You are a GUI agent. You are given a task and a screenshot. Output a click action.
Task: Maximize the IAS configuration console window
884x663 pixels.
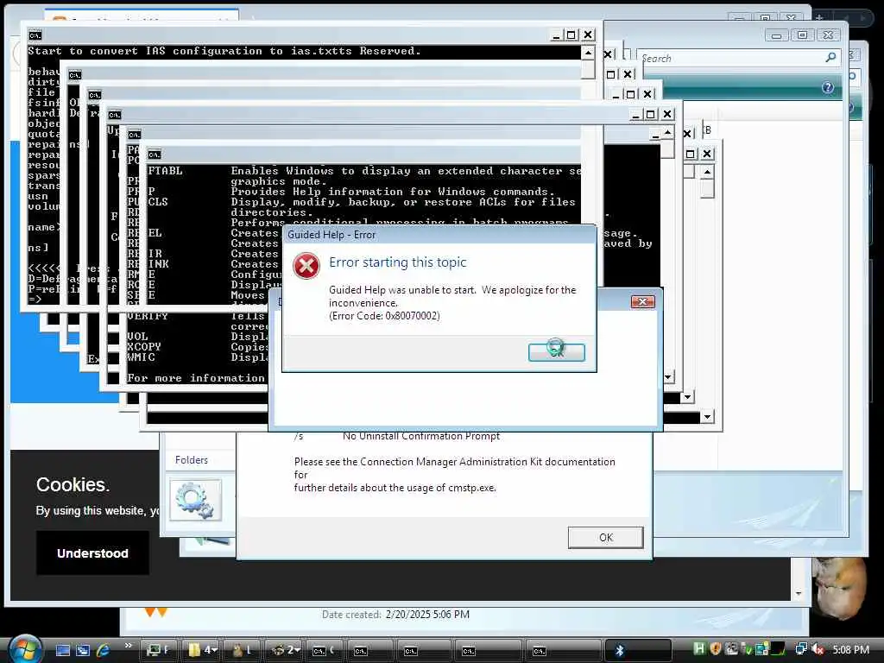571,35
